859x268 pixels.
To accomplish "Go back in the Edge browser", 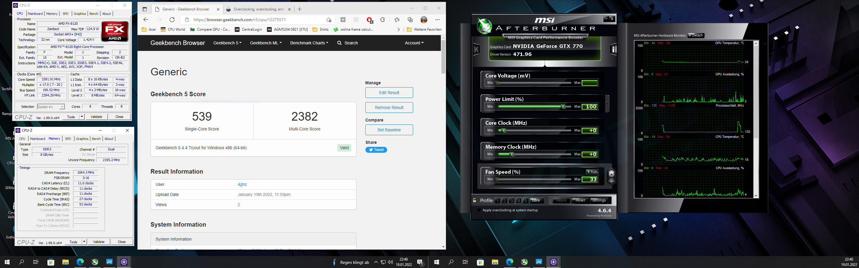I will 146,20.
